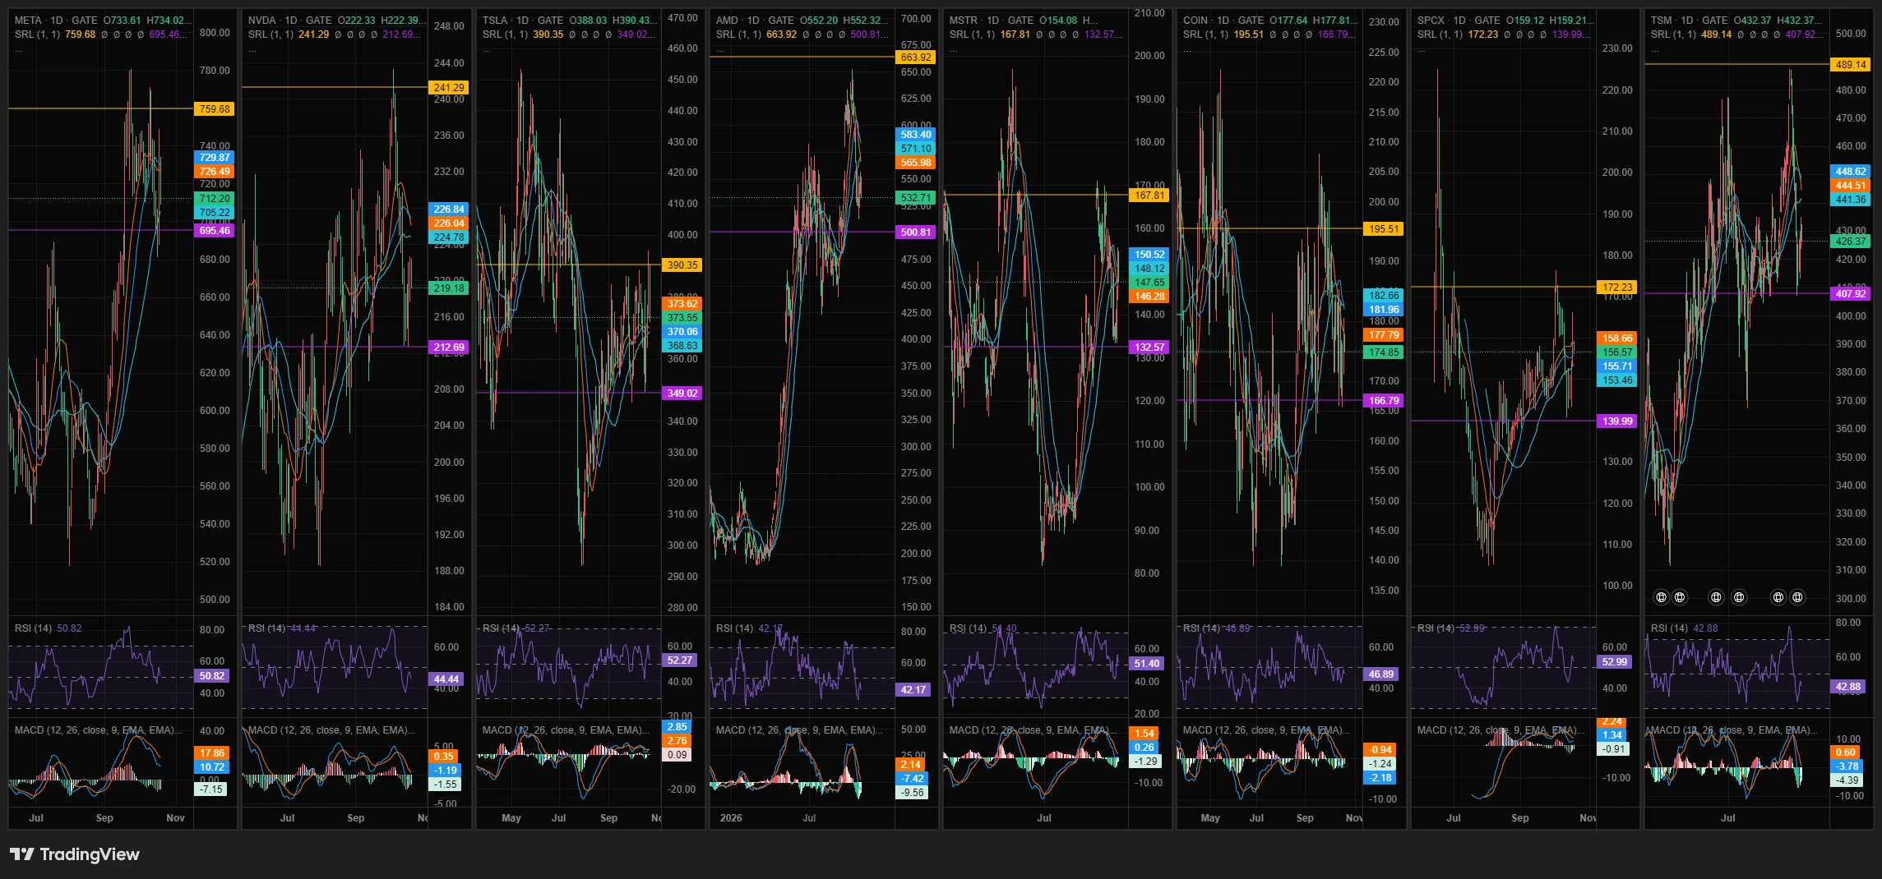Select the MACD legend in NVDA chart
Image resolution: width=1882 pixels, height=879 pixels.
click(x=331, y=730)
